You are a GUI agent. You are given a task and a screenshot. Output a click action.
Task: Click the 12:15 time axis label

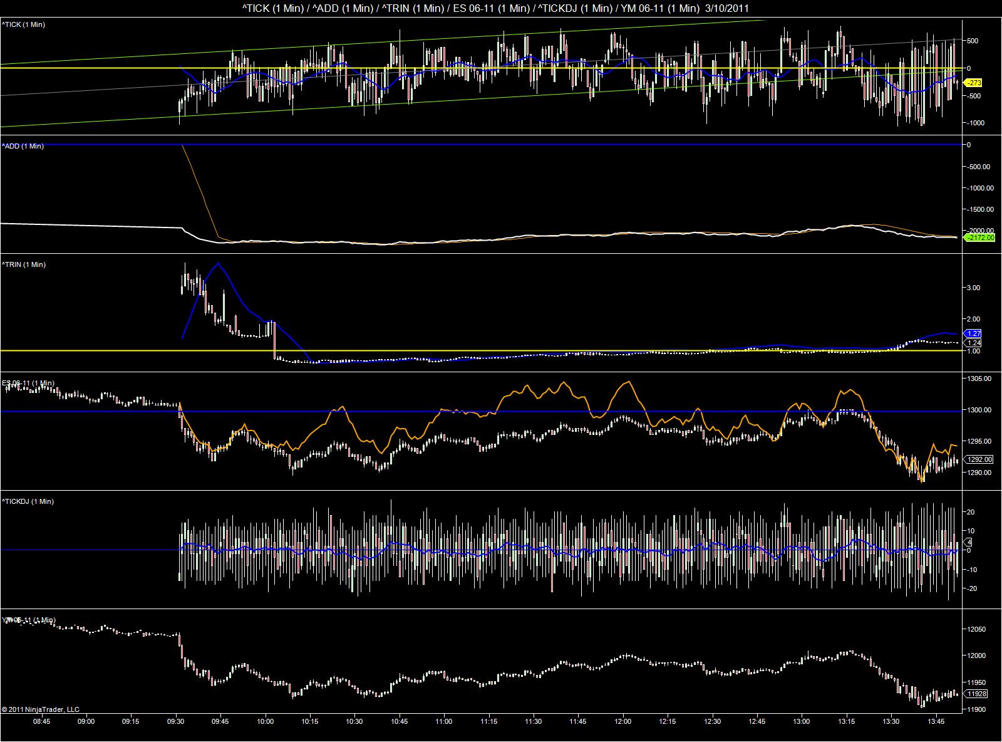click(668, 721)
